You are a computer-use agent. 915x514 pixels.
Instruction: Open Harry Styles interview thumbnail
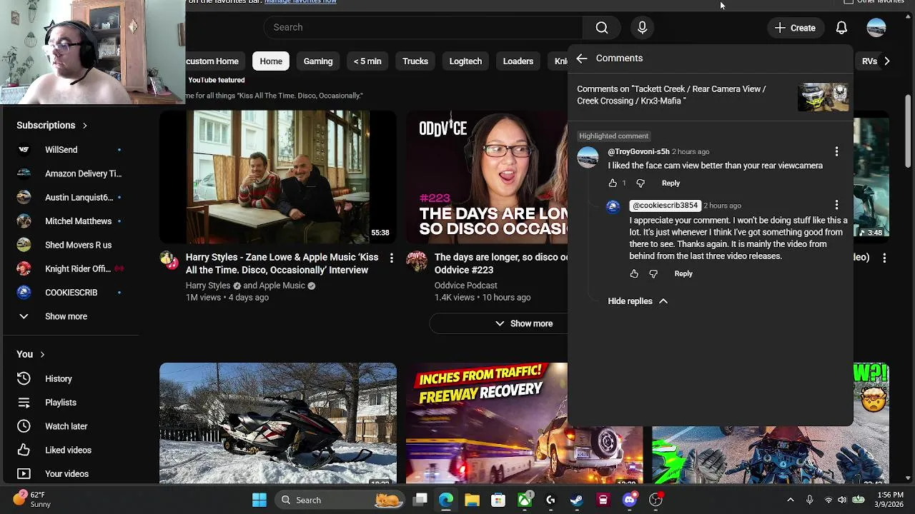click(x=278, y=177)
